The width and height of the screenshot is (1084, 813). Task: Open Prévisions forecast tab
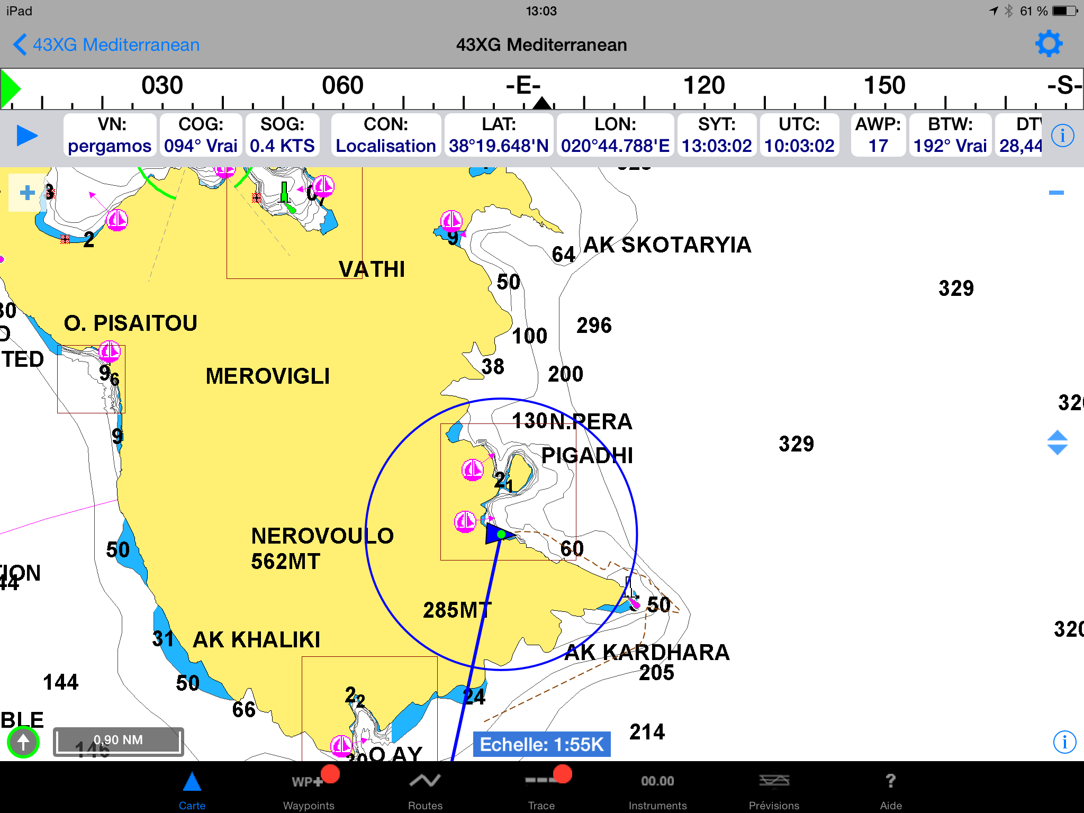774,789
